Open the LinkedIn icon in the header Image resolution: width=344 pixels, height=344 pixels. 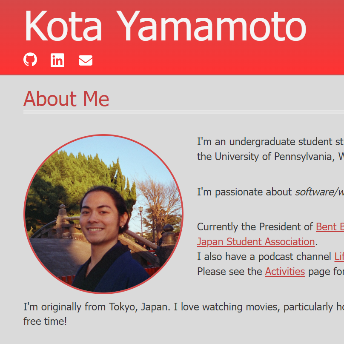click(57, 60)
